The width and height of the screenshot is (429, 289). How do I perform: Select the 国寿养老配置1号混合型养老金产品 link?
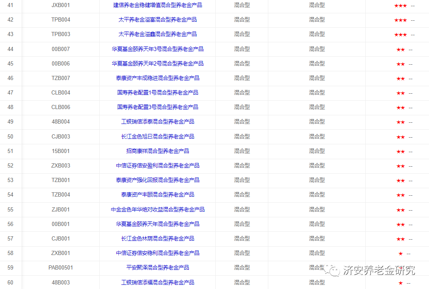[x=158, y=92]
